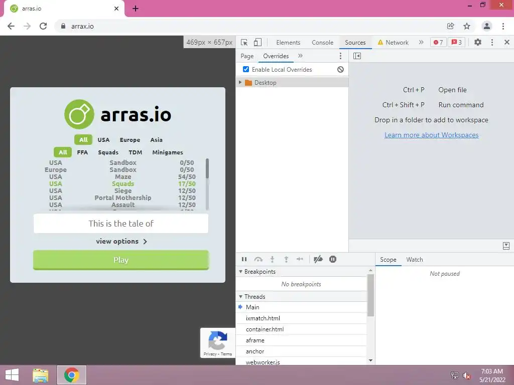Filter game modes by Squads
This screenshot has width=514, height=385.
[108, 152]
